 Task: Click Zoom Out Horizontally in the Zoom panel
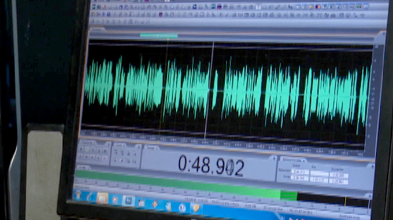tap(123, 153)
